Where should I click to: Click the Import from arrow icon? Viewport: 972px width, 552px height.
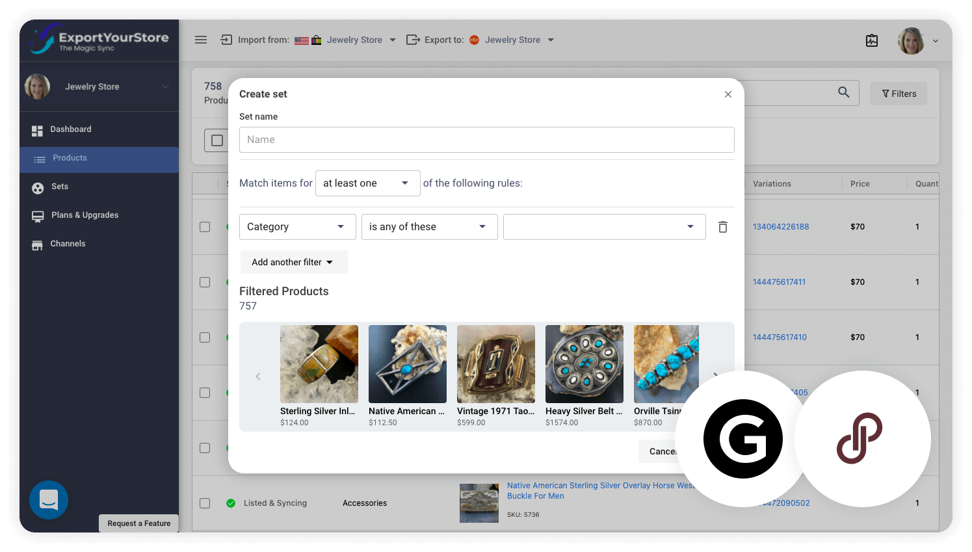point(226,40)
